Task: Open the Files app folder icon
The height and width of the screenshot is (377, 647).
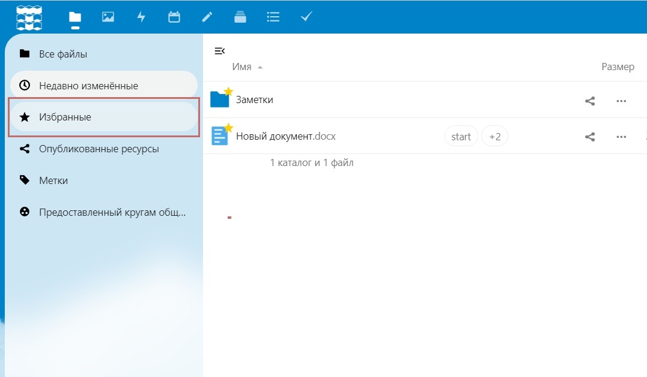Action: click(75, 17)
